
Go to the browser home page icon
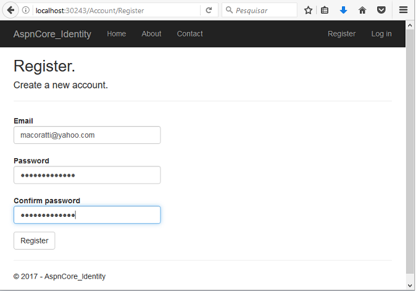tap(362, 11)
